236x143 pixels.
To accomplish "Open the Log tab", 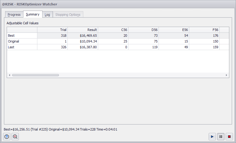I will 47,15.
